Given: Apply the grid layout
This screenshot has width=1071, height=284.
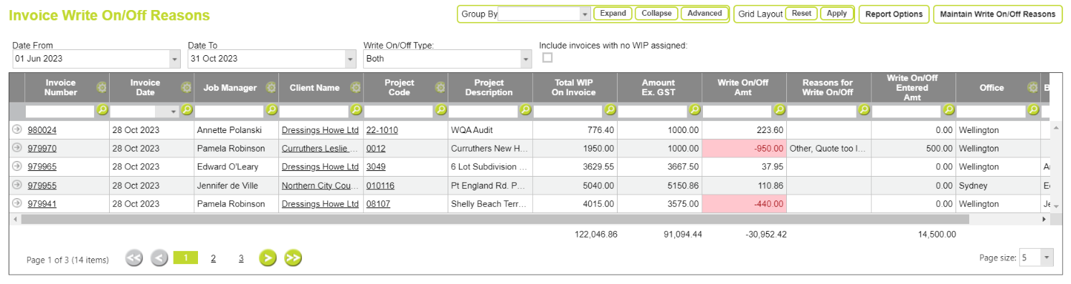Looking at the screenshot, I should (836, 14).
